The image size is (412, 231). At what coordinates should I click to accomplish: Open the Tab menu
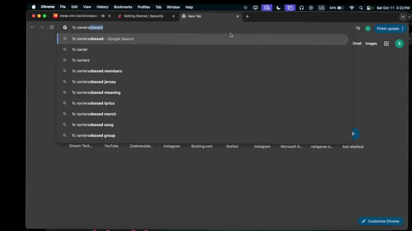(158, 7)
